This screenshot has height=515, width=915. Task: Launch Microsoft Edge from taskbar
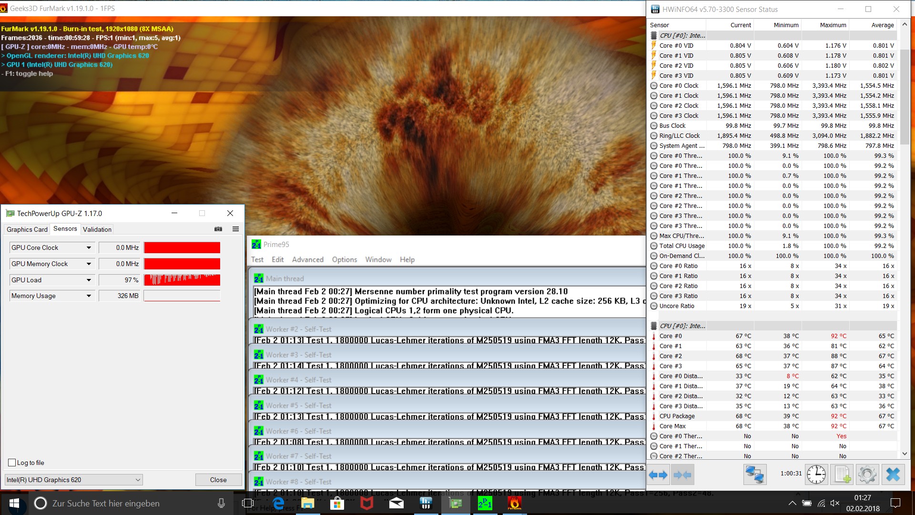(278, 503)
